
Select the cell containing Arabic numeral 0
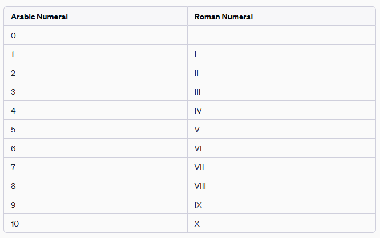click(x=14, y=35)
